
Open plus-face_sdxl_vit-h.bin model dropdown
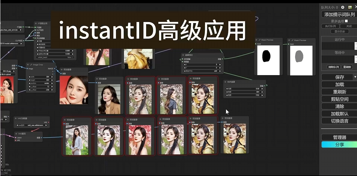11,30
